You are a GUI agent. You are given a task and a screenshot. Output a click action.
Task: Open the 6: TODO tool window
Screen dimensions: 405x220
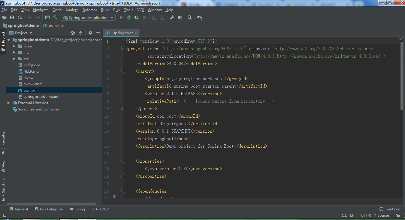tap(101, 209)
